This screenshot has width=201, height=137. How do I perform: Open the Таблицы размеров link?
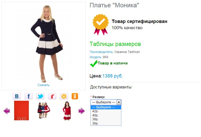(115, 44)
